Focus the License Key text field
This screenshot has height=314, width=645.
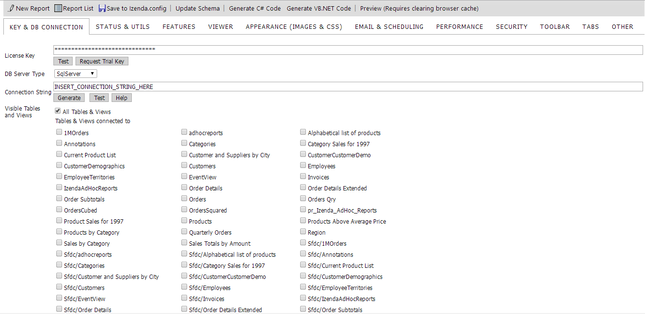[x=348, y=50]
